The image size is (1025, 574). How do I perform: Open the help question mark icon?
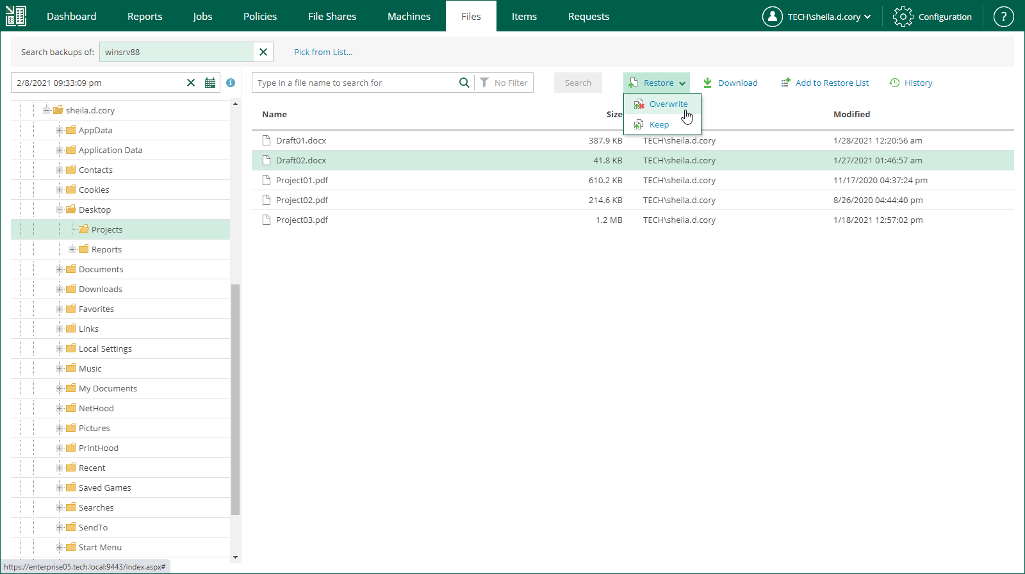(1003, 17)
